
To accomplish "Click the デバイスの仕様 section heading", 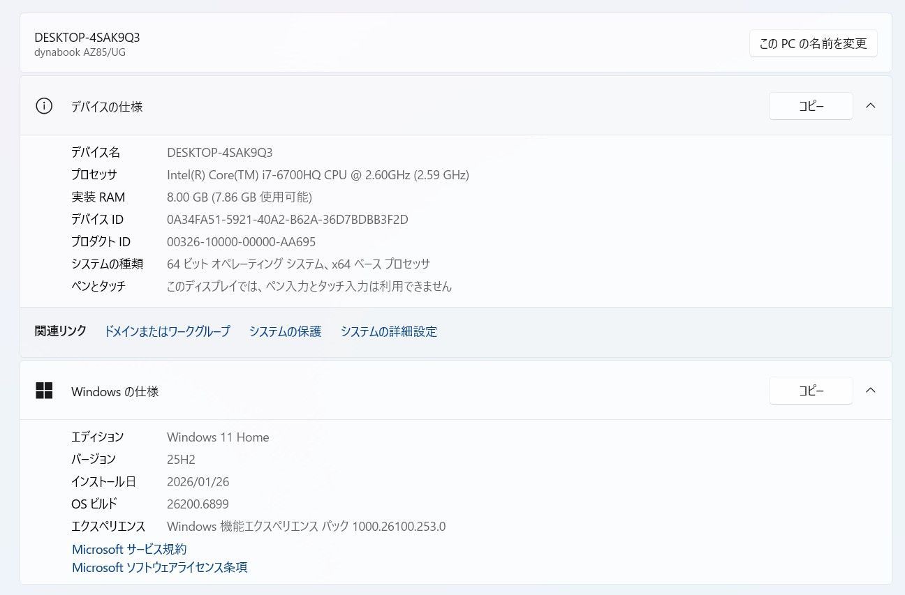I will tap(107, 107).
